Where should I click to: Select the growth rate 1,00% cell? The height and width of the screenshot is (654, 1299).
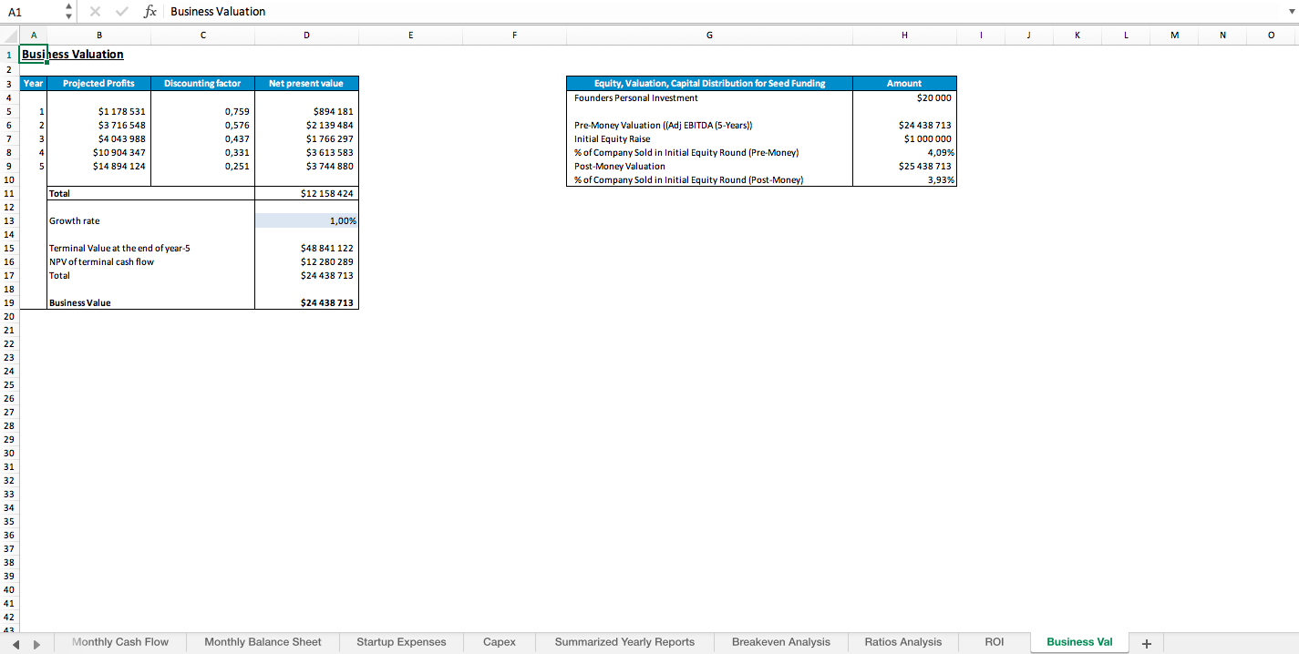(x=306, y=220)
